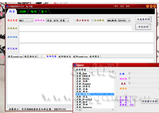Click the large returned-content result area
Screen dimensions: 159x113
[40, 81]
